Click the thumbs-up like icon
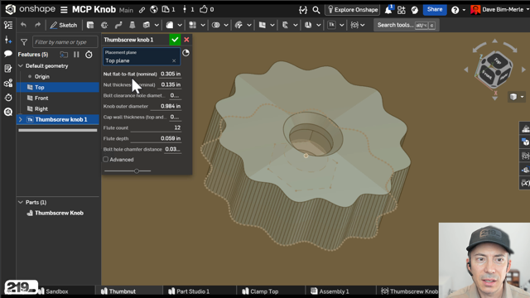 click(x=203, y=9)
